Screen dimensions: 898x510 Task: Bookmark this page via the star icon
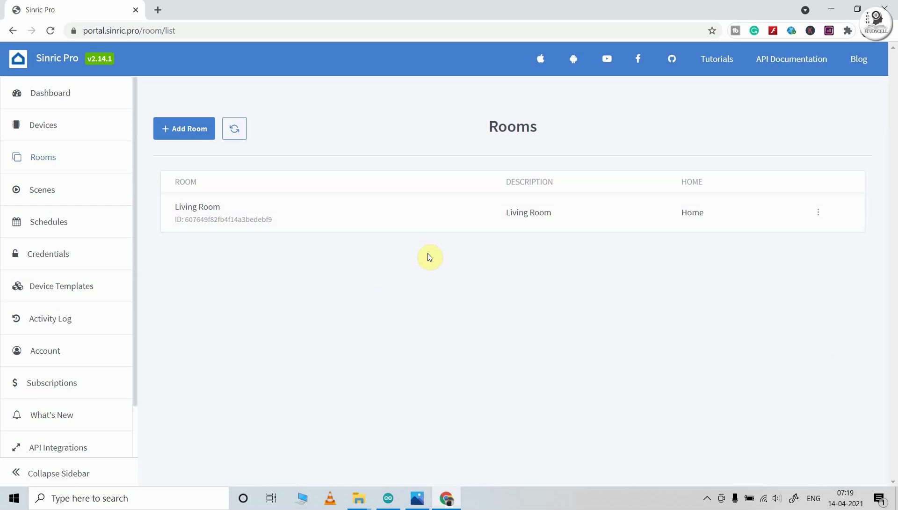712,30
